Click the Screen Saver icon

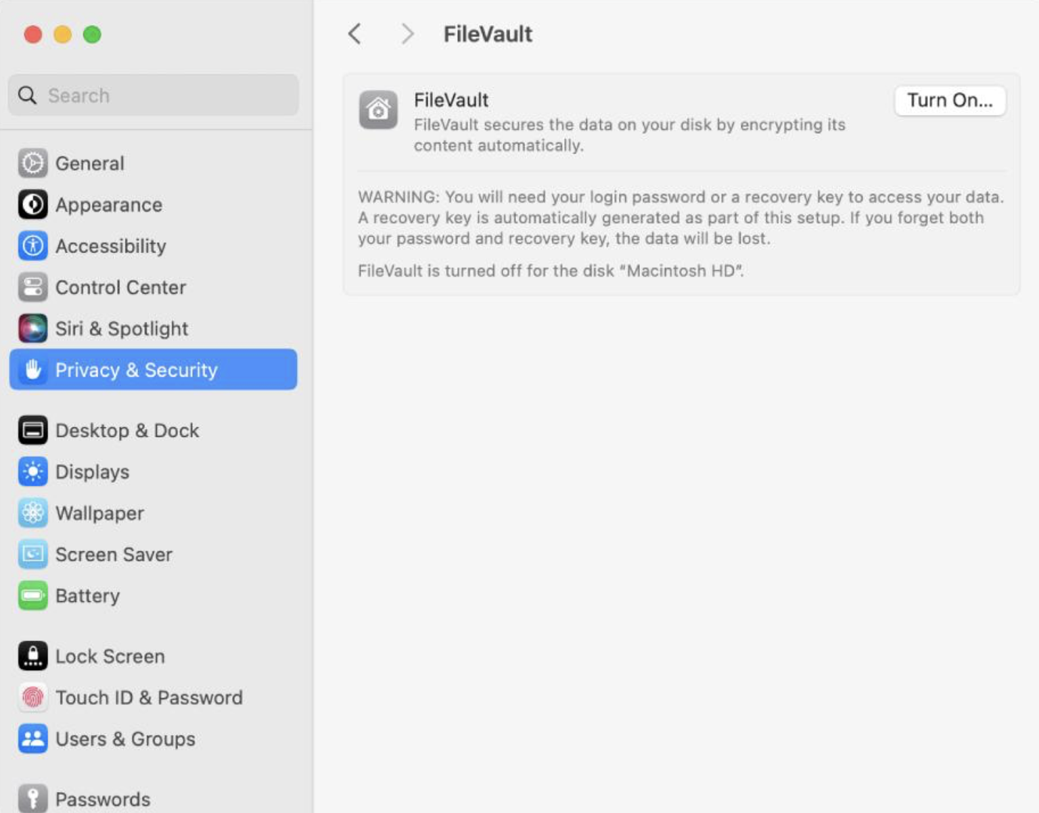(x=32, y=554)
